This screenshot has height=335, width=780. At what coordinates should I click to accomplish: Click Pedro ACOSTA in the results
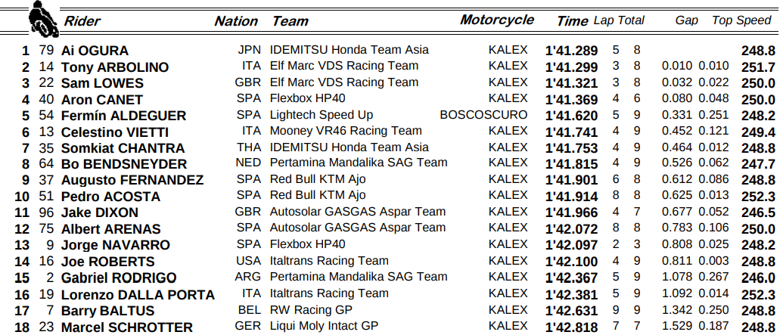[110, 197]
